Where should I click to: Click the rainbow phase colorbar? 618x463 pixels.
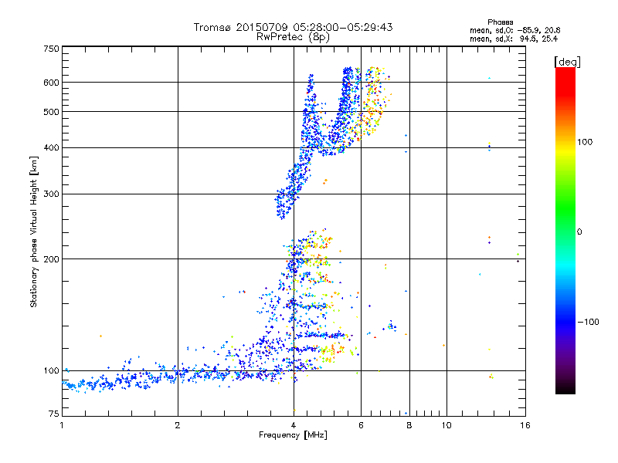click(565, 231)
